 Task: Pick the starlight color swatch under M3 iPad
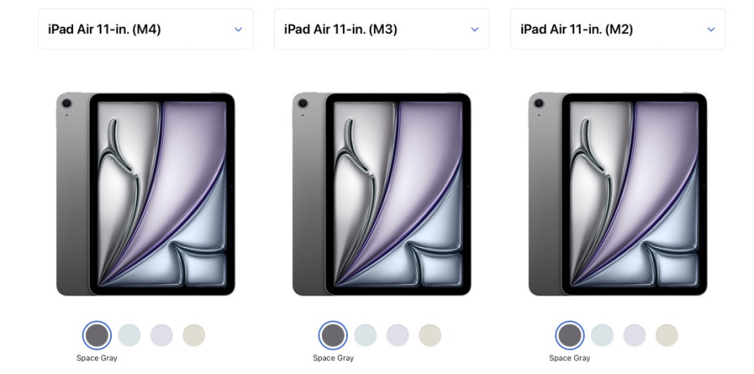pyautogui.click(x=430, y=335)
